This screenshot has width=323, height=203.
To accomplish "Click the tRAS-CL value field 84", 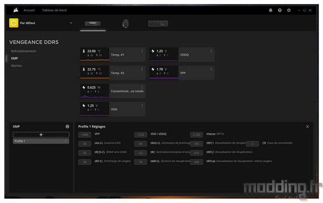I will click(x=141, y=144).
